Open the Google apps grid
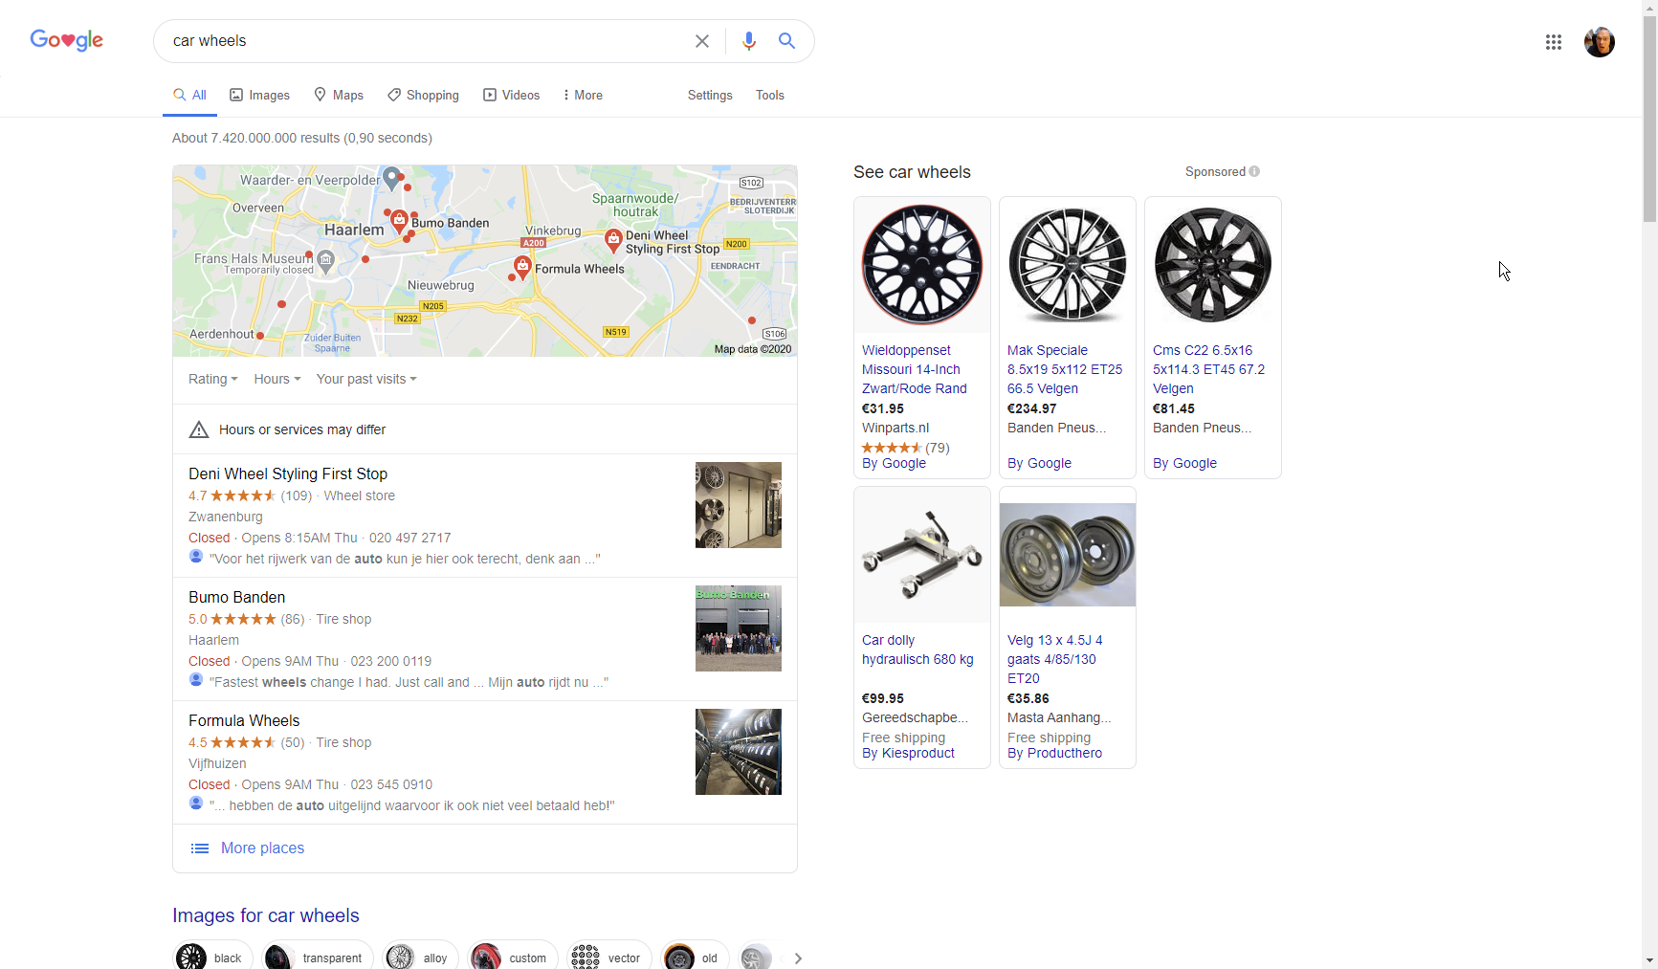The height and width of the screenshot is (969, 1658). pyautogui.click(x=1554, y=42)
